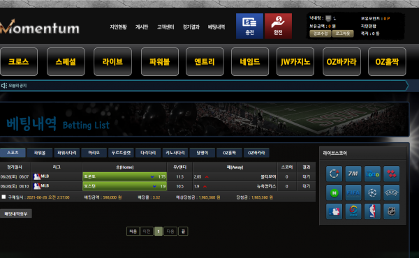
Task: Open the NHL shield icon
Action: click(392, 211)
